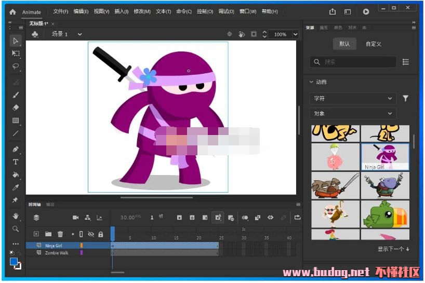Click the 自定义 button in assets panel
This screenshot has height=283, width=425.
(373, 44)
